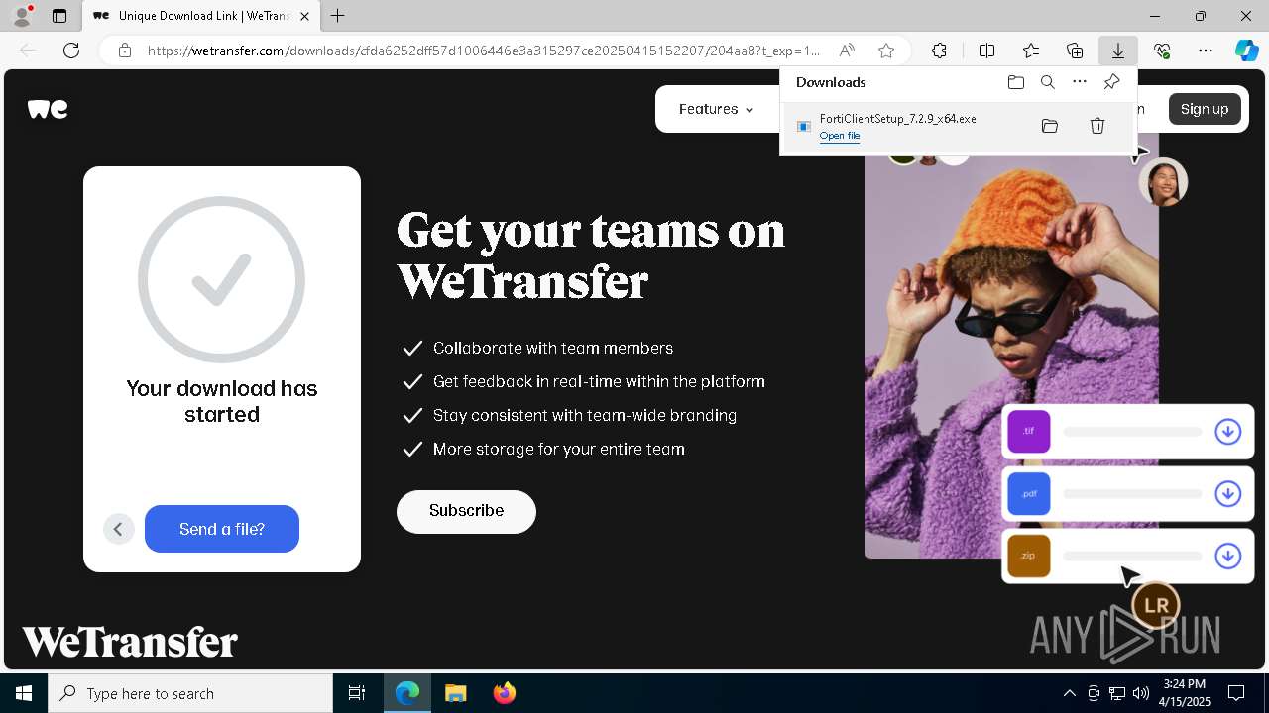
Task: Open the tab actions menu icon
Action: (x=59, y=16)
